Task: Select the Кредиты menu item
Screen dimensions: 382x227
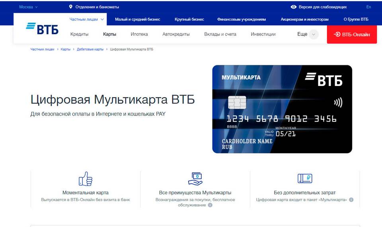Action: click(x=79, y=34)
